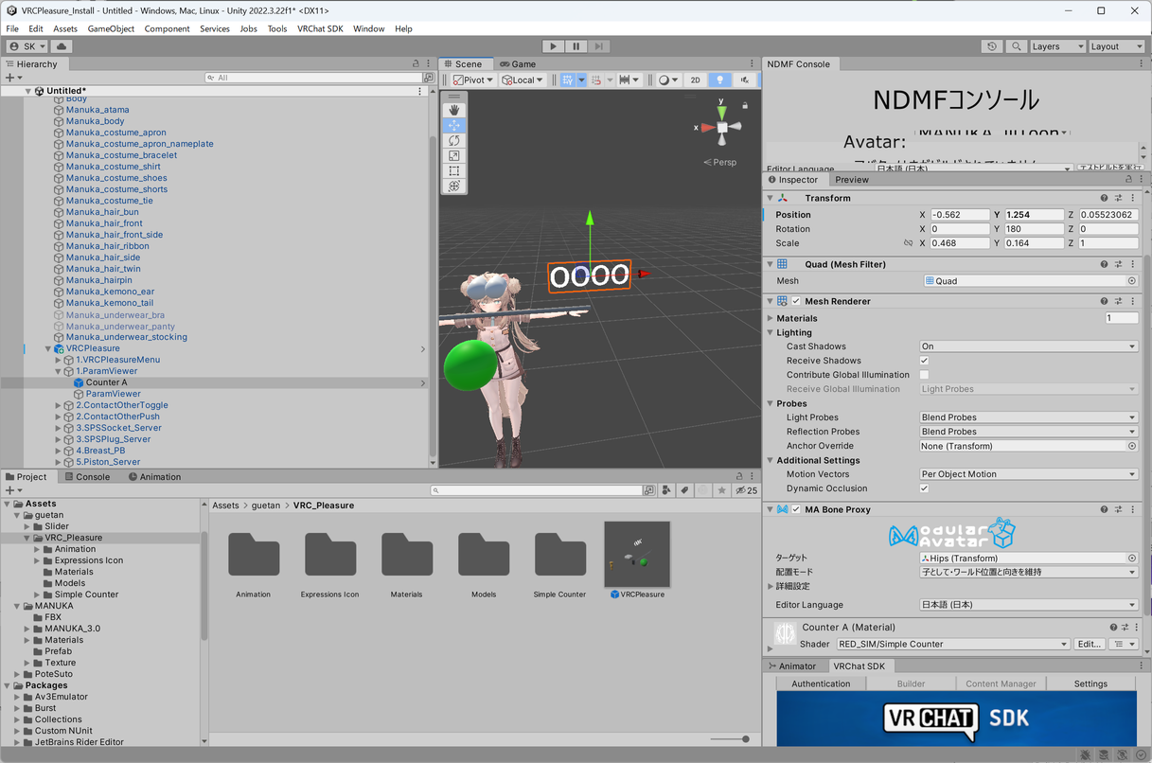Switch to the Animator tab
Viewport: 1152px width, 763px height.
tap(791, 665)
